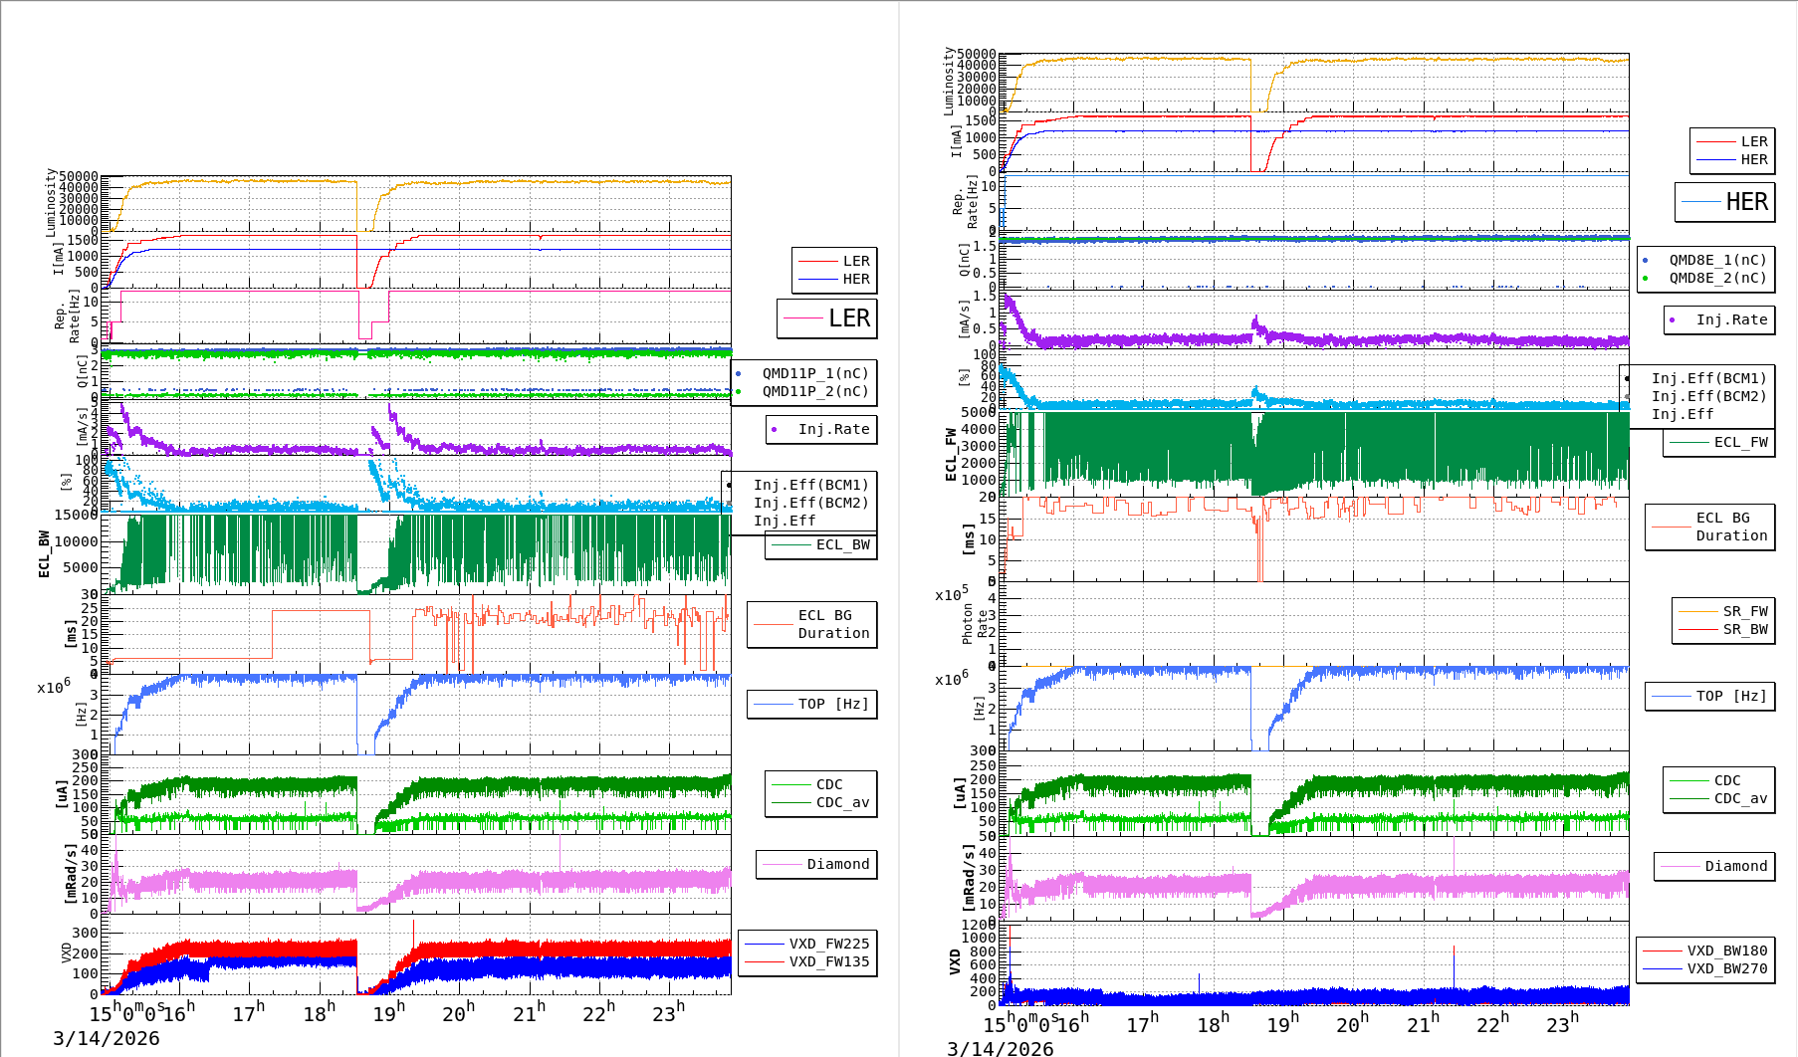
Task: Click the Diamond legend on left panel
Action: coord(816,864)
